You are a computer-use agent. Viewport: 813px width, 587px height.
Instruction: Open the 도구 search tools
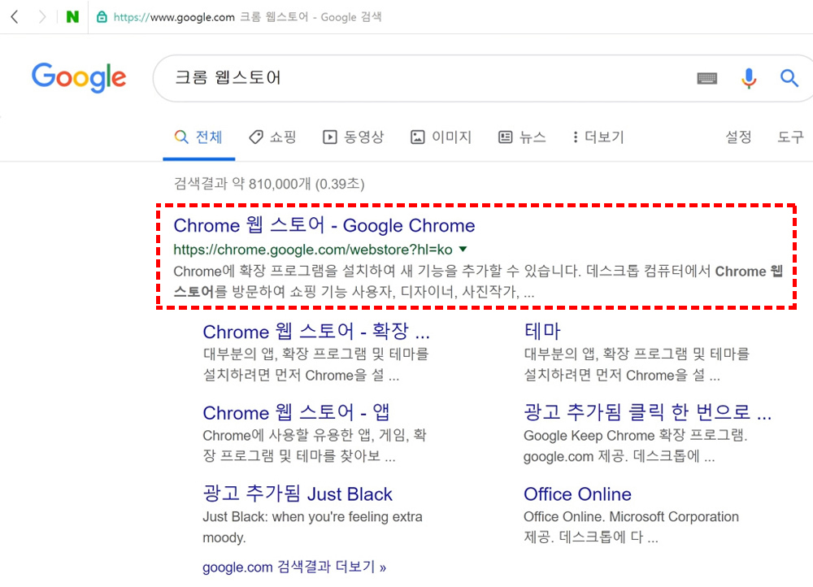[790, 137]
